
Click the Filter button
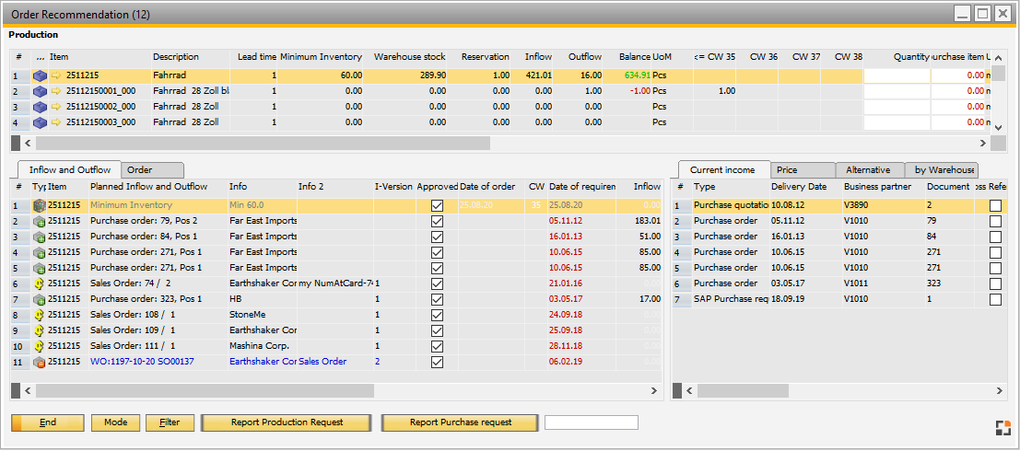[x=170, y=422]
